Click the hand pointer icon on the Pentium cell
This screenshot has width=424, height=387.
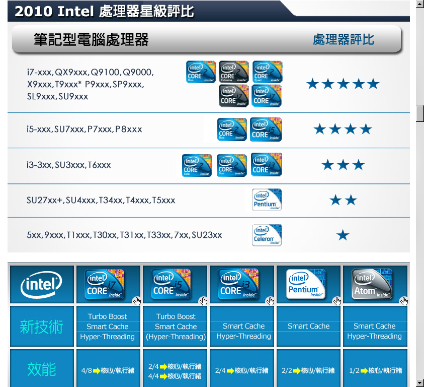click(337, 301)
